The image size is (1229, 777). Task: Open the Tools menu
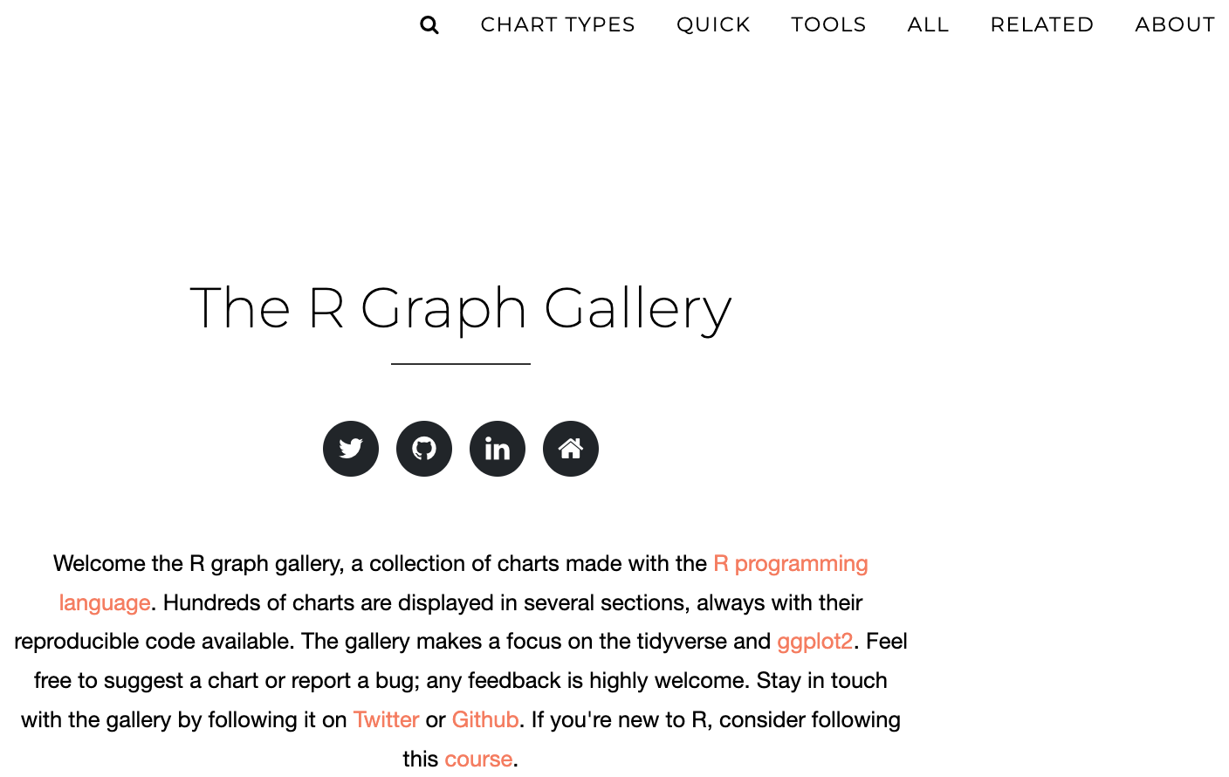(x=828, y=24)
